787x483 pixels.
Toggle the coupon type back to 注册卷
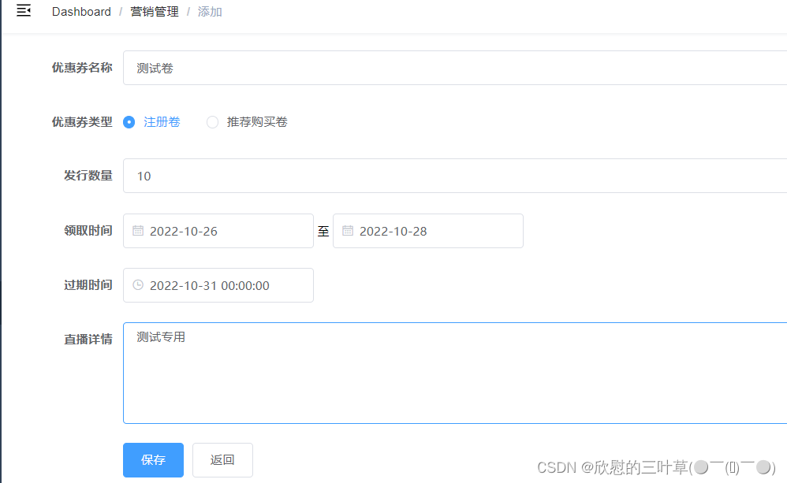click(129, 122)
